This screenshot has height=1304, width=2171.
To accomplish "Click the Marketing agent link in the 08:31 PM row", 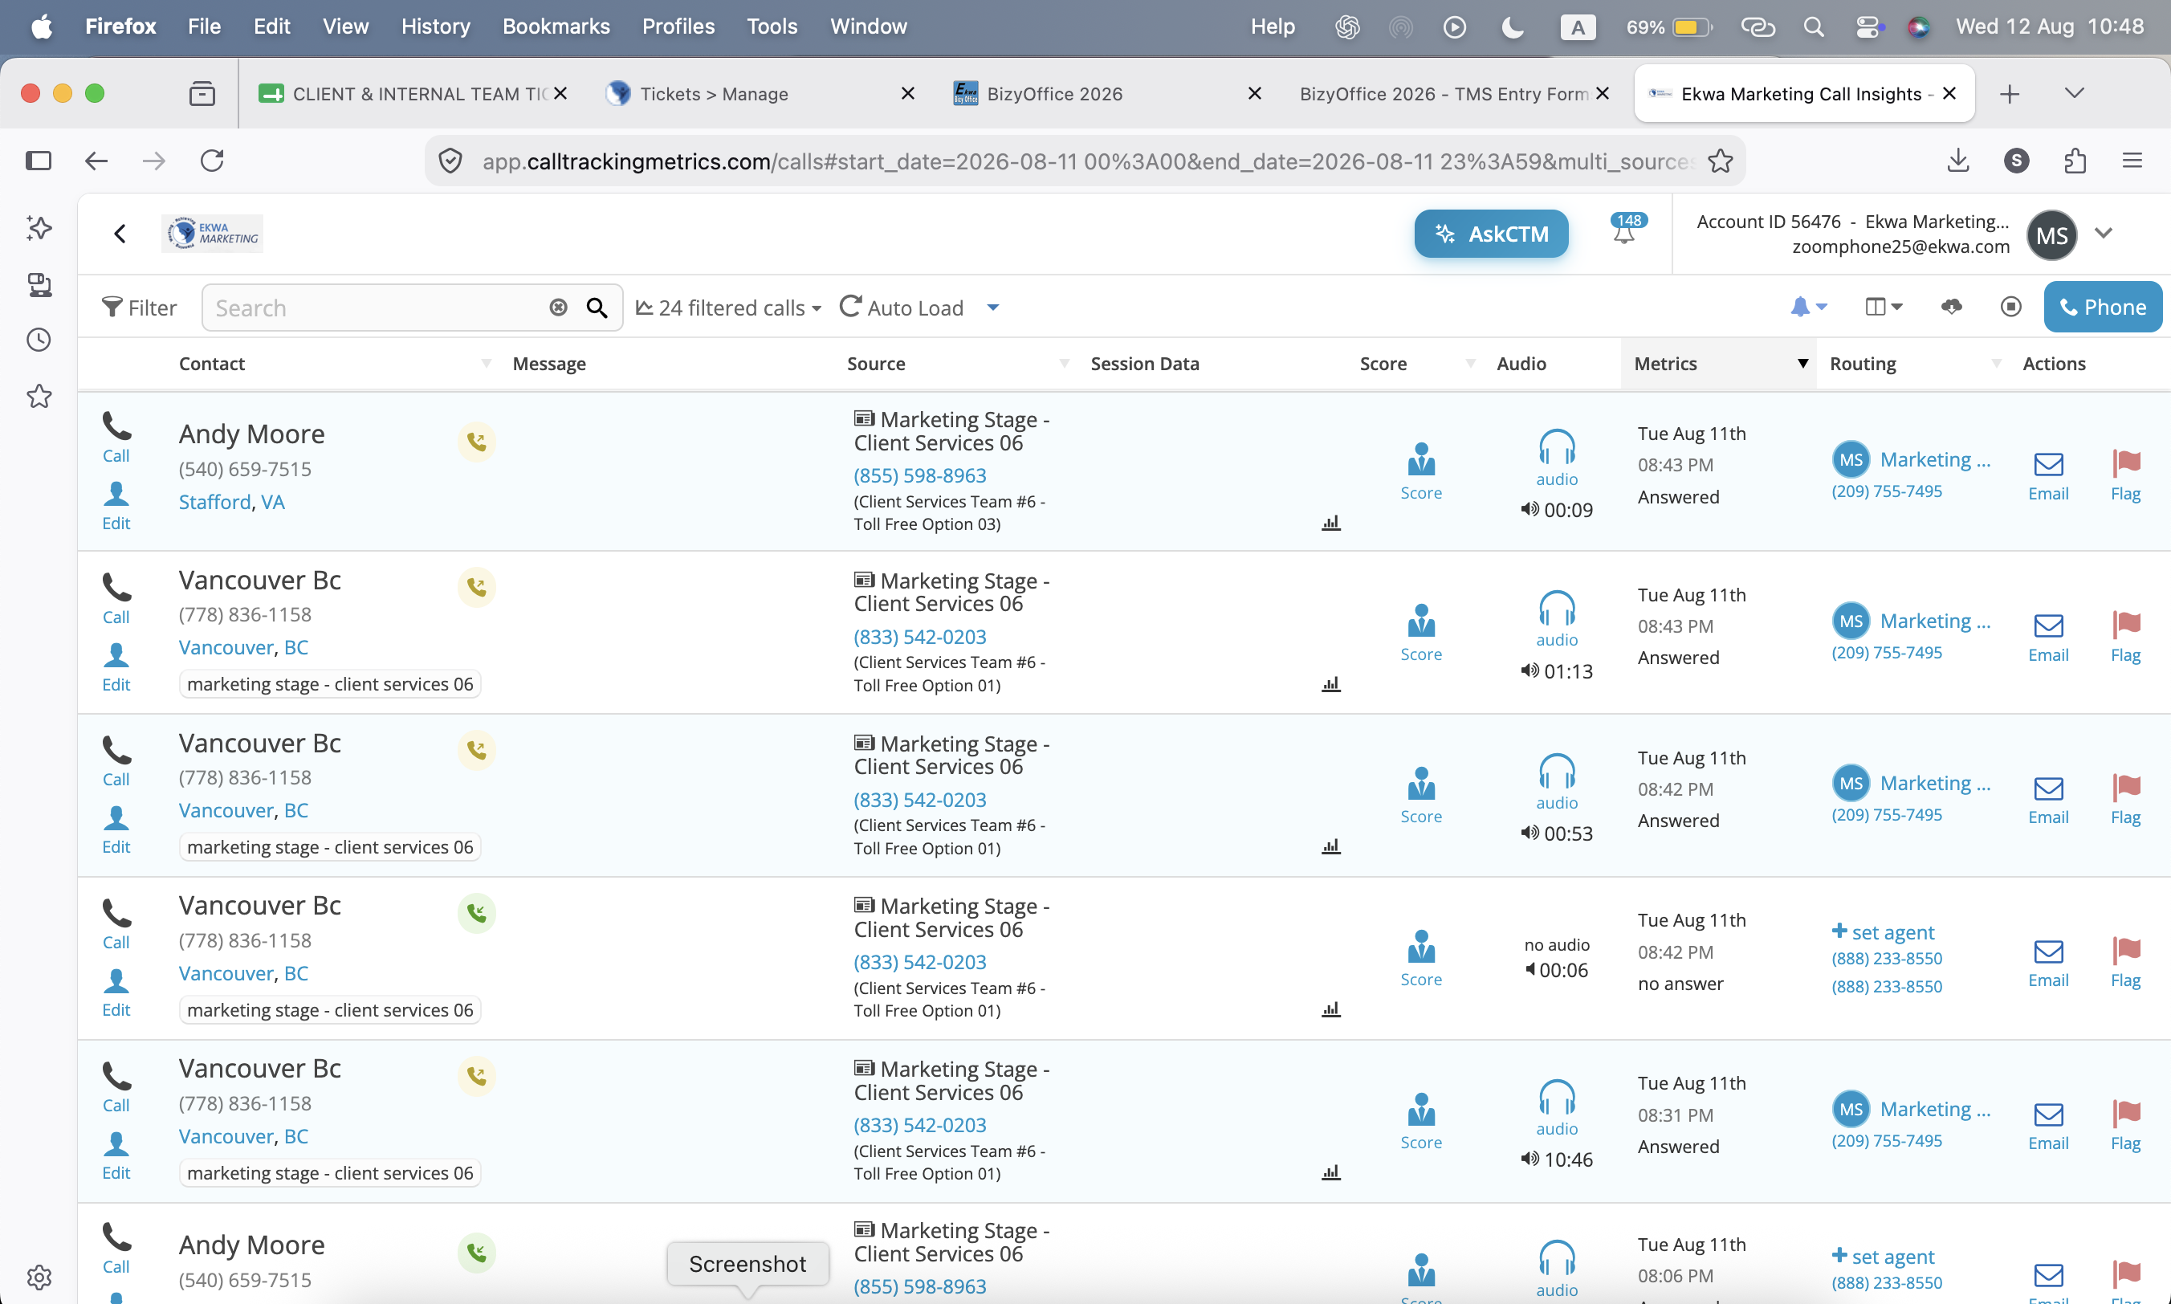I will (x=1935, y=1109).
